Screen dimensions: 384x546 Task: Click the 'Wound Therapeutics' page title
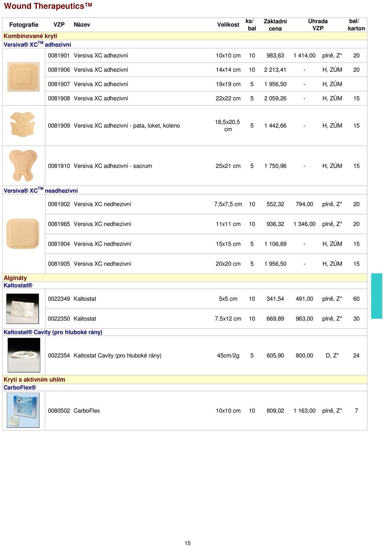[48, 6]
